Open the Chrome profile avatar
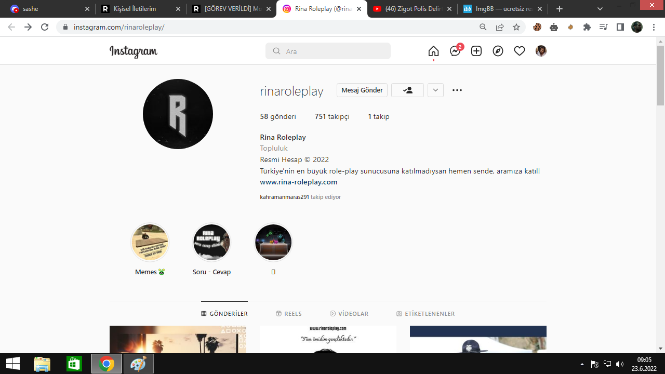 point(637,27)
